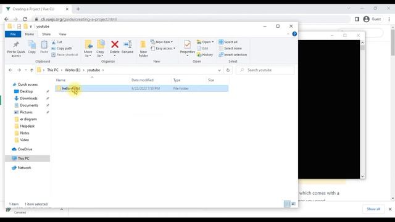Open Helpdesk folder in navigation pane
Image resolution: width=395 pixels, height=222 pixels.
(x=25, y=126)
